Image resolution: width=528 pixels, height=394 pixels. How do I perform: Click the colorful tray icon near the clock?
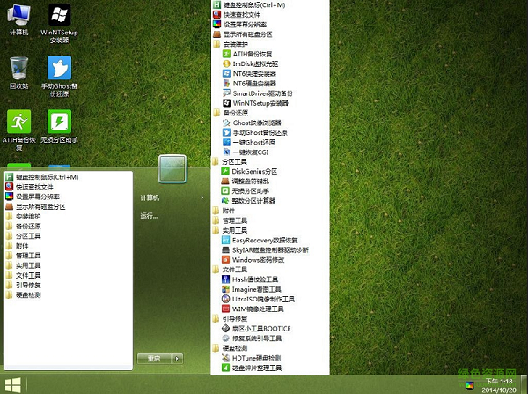click(x=469, y=385)
